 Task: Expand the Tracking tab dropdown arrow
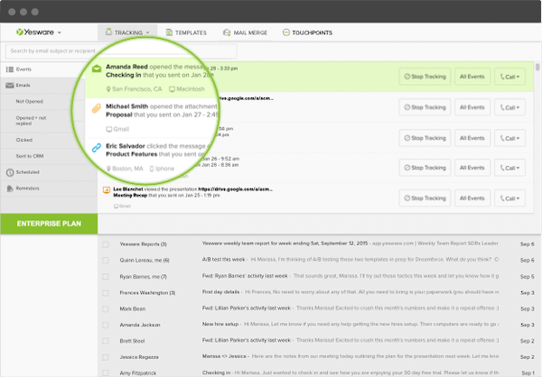148,32
